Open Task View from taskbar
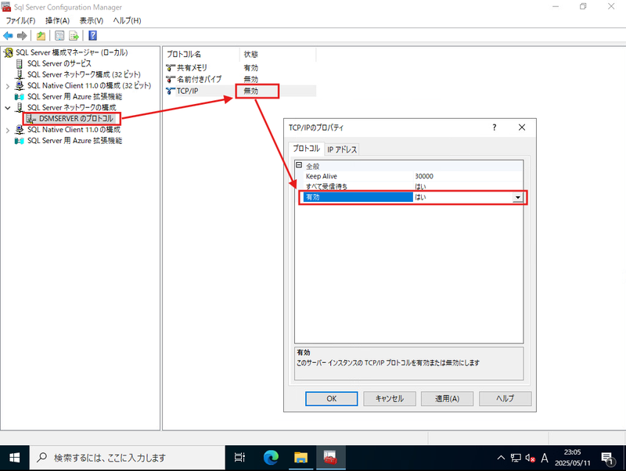The width and height of the screenshot is (626, 471). [239, 458]
